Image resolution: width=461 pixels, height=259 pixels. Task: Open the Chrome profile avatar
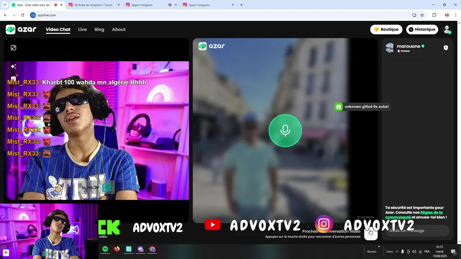[x=447, y=15]
